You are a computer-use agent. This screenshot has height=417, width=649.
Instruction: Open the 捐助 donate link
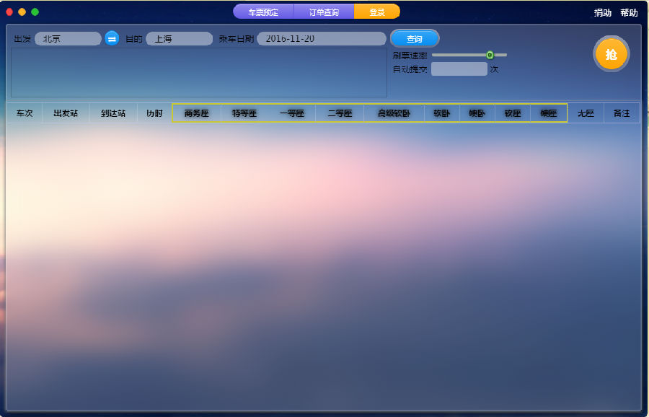[602, 12]
